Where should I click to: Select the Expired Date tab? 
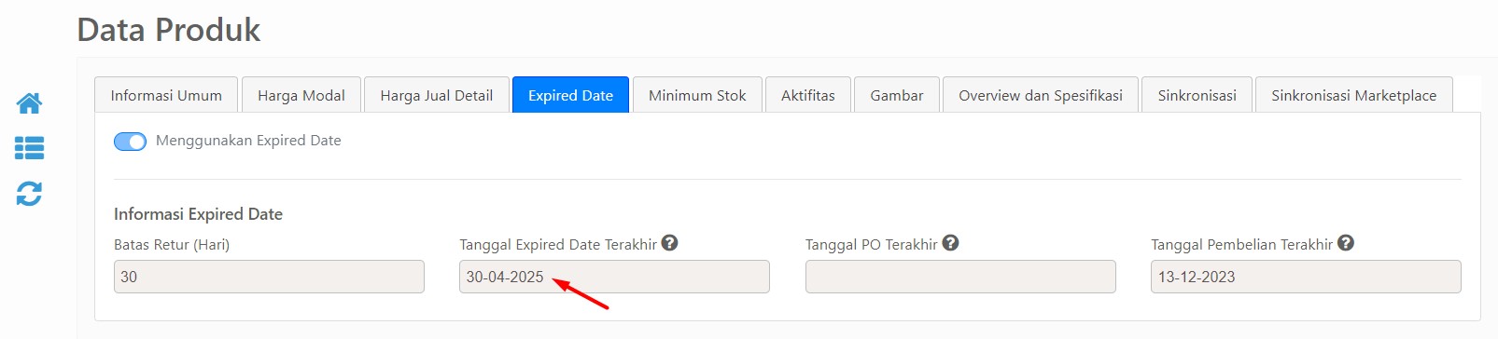click(570, 95)
